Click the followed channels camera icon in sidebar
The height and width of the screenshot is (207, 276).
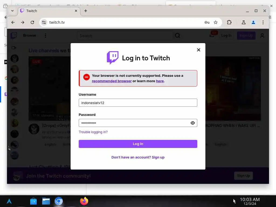(14, 48)
